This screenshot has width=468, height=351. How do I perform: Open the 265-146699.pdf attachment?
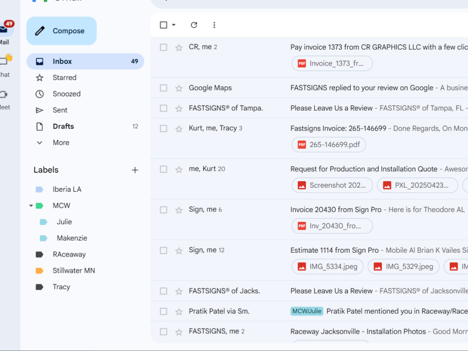[x=329, y=145]
